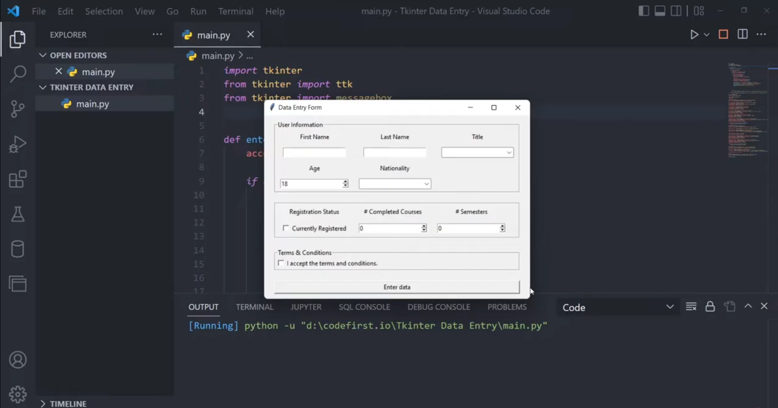Open the Search view in activity bar
Viewport: 778px width, 408px height.
(x=18, y=74)
